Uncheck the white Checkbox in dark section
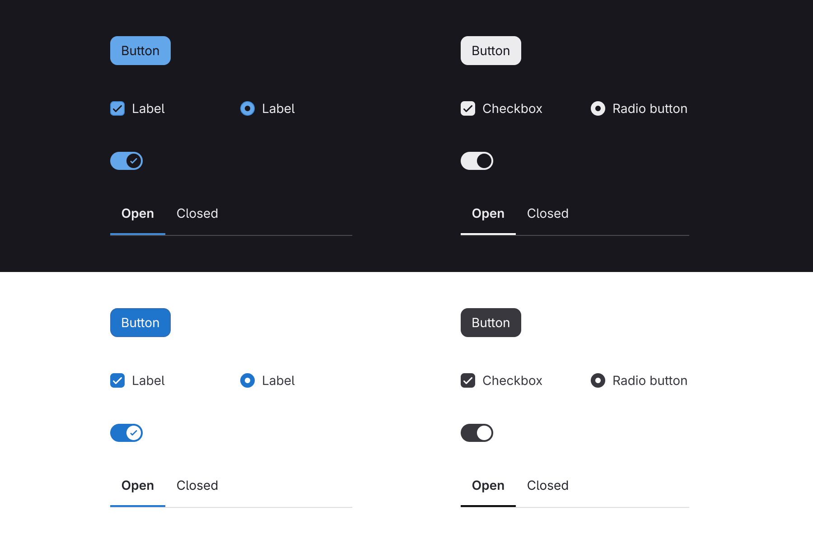The height and width of the screenshot is (544, 813). 468,108
